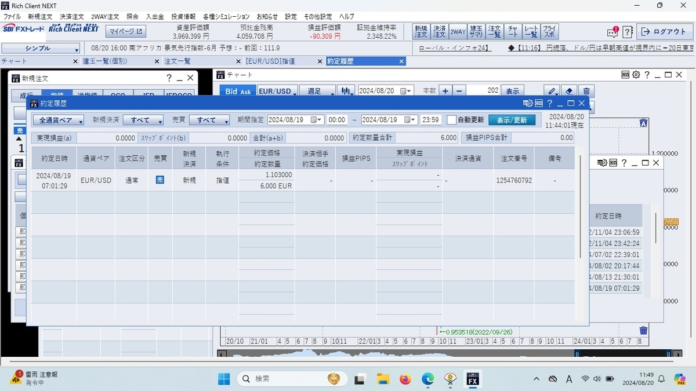Image resolution: width=696 pixels, height=391 pixels.
Task: Decrease bar count with minus button
Action: coord(459,91)
